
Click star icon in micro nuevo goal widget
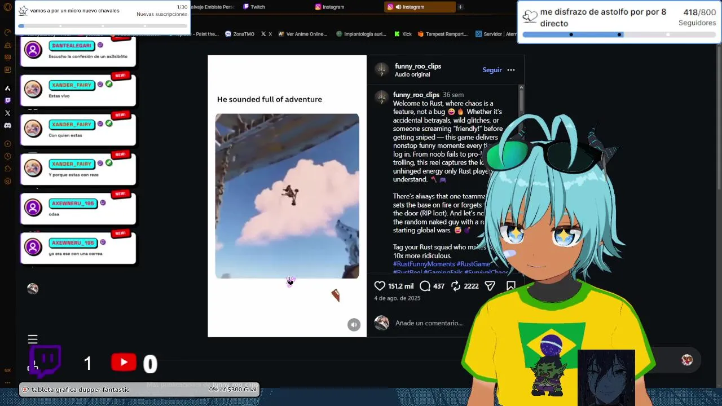click(x=23, y=11)
